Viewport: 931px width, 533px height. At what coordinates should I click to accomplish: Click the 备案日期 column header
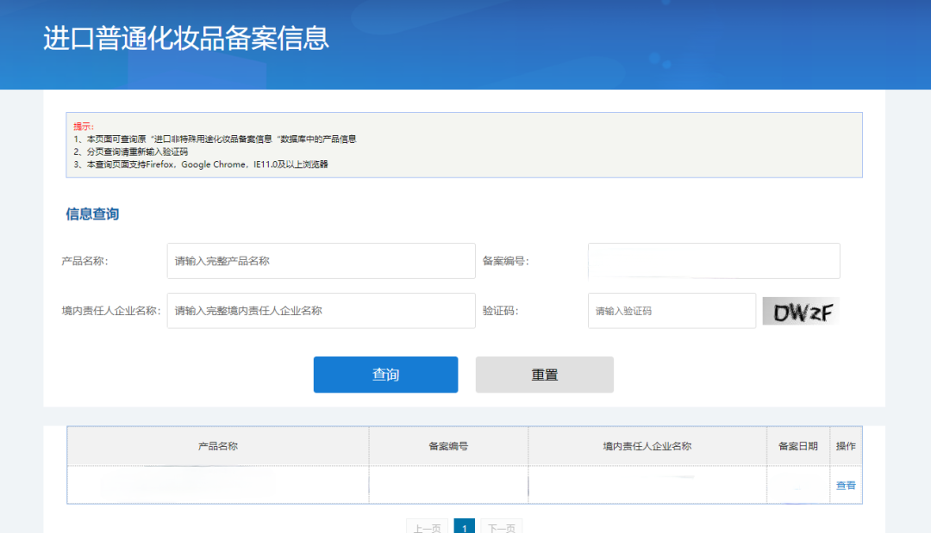click(797, 446)
